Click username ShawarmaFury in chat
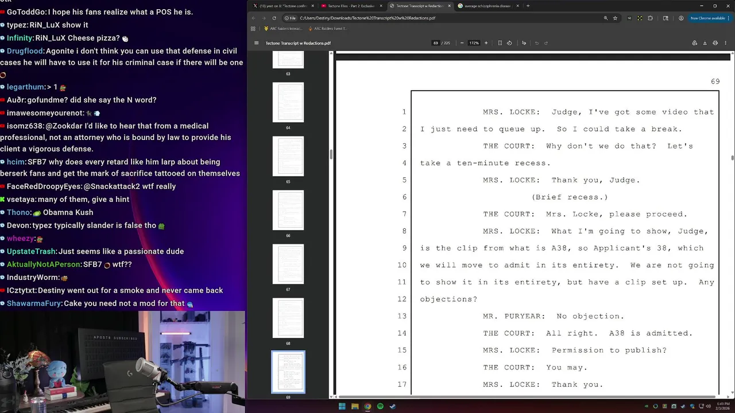The height and width of the screenshot is (413, 735). 34,303
